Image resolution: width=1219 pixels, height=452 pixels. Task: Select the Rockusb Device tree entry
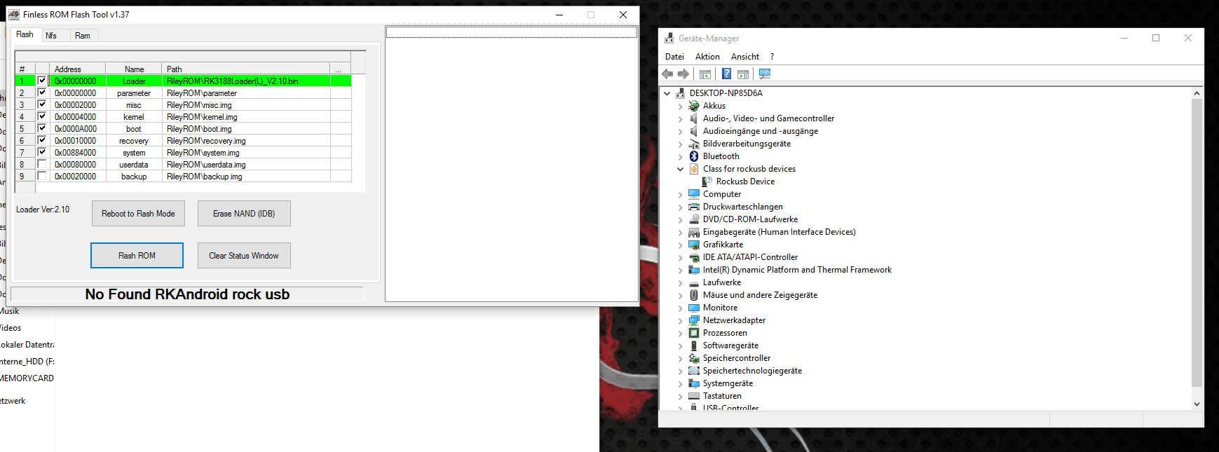click(745, 182)
